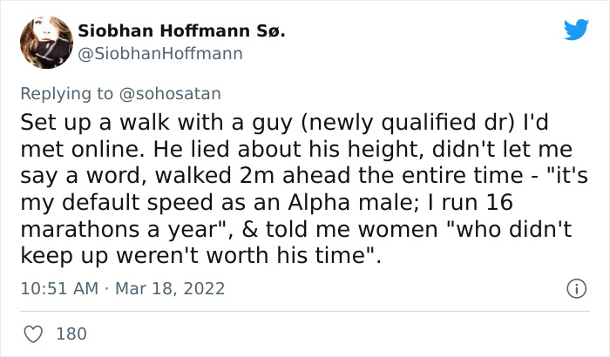Open the @SiobhanHoffmann handle

point(160,53)
